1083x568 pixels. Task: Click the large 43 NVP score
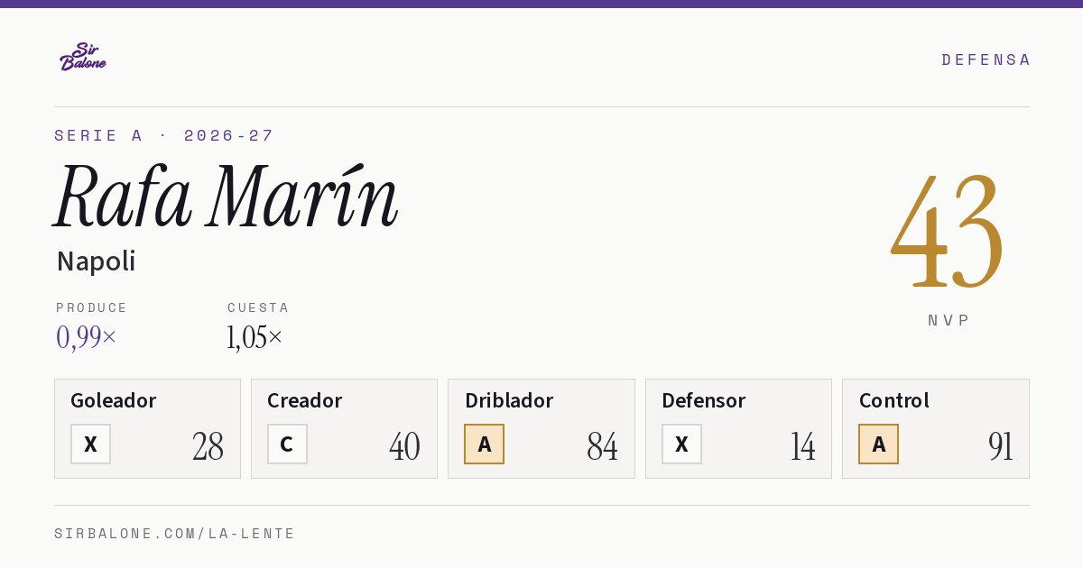pyautogui.click(x=947, y=230)
